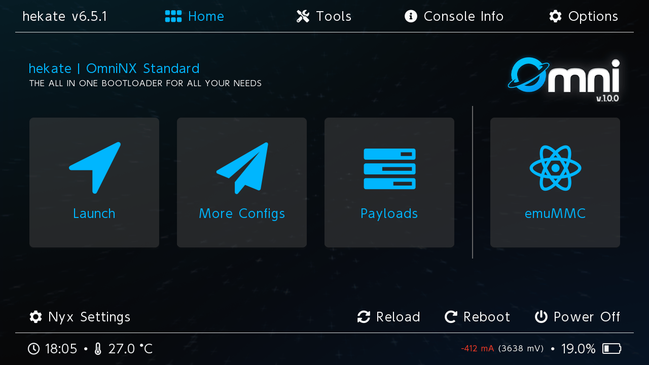The height and width of the screenshot is (365, 649).
Task: Click the Launch label text
Action: click(x=94, y=213)
